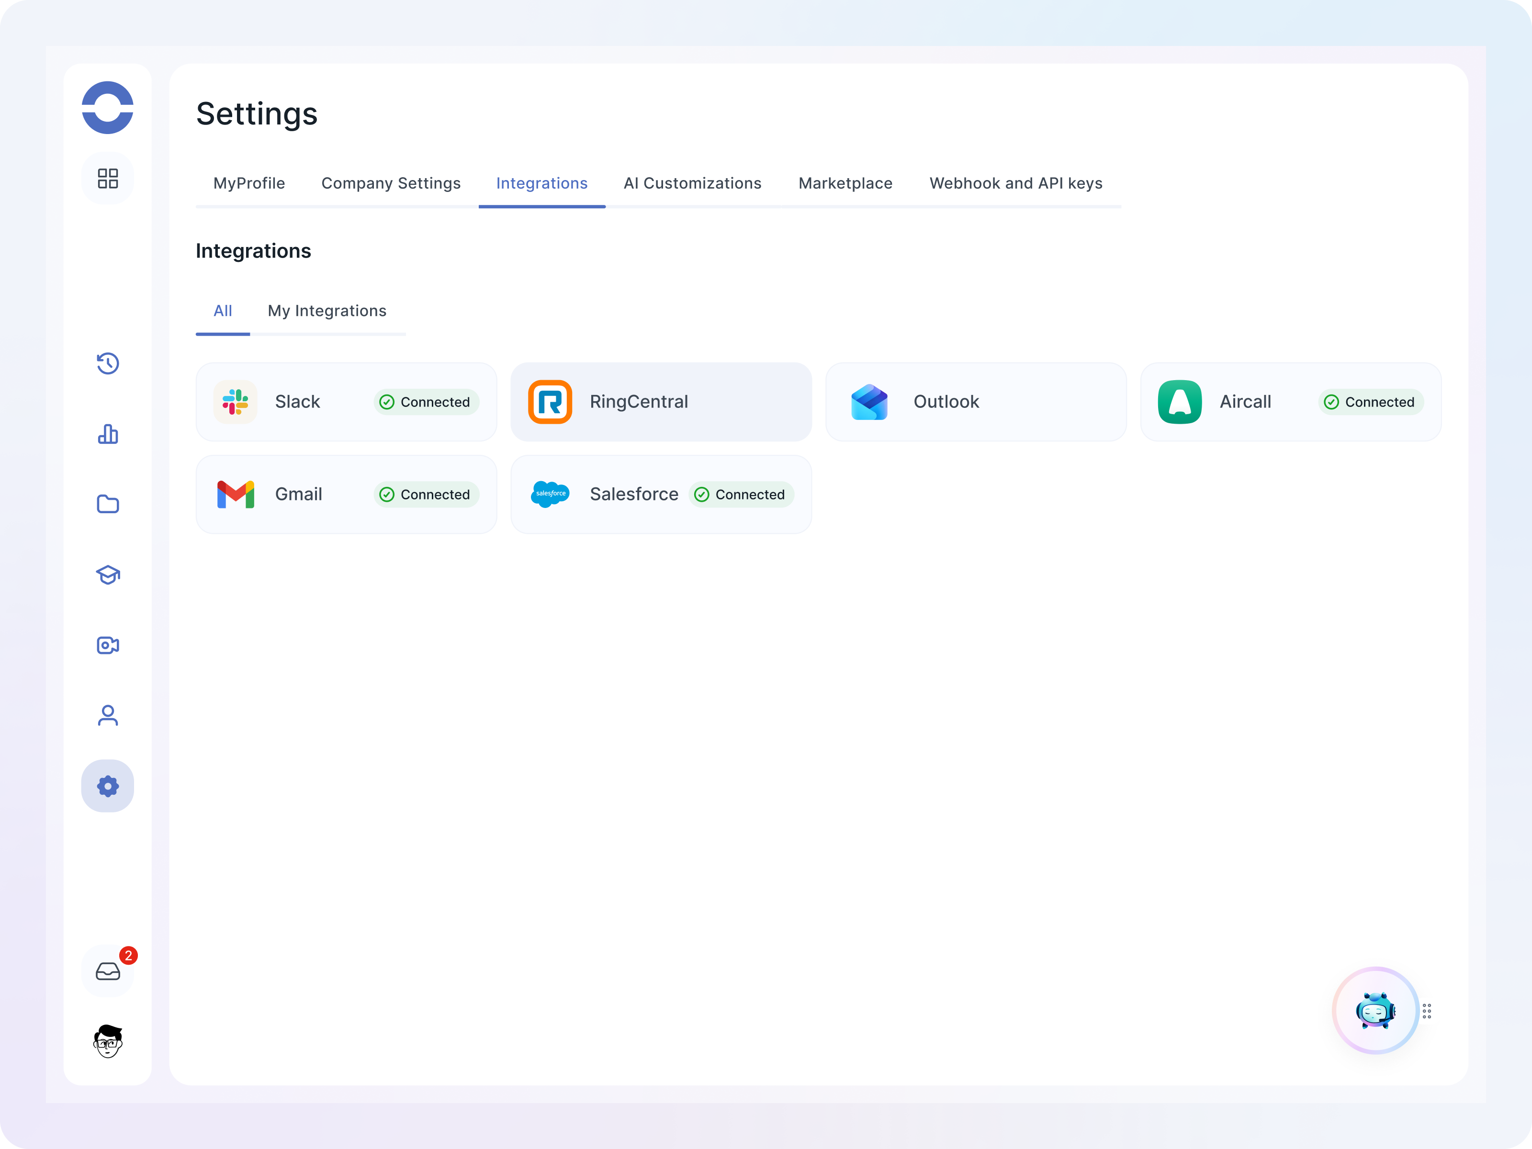The height and width of the screenshot is (1149, 1532).
Task: Open the video camera recordings icon
Action: [x=107, y=645]
